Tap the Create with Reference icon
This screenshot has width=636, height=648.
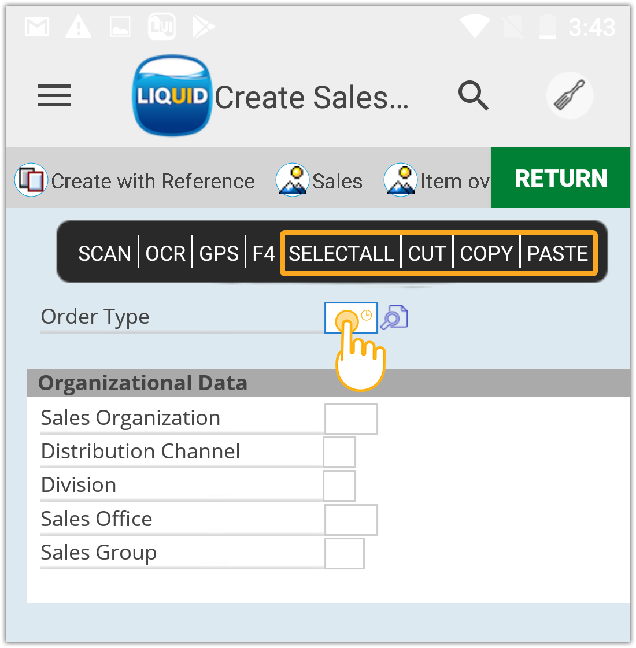pyautogui.click(x=31, y=180)
